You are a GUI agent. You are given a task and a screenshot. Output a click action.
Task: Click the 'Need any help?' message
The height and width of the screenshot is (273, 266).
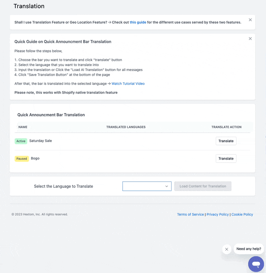point(249,249)
